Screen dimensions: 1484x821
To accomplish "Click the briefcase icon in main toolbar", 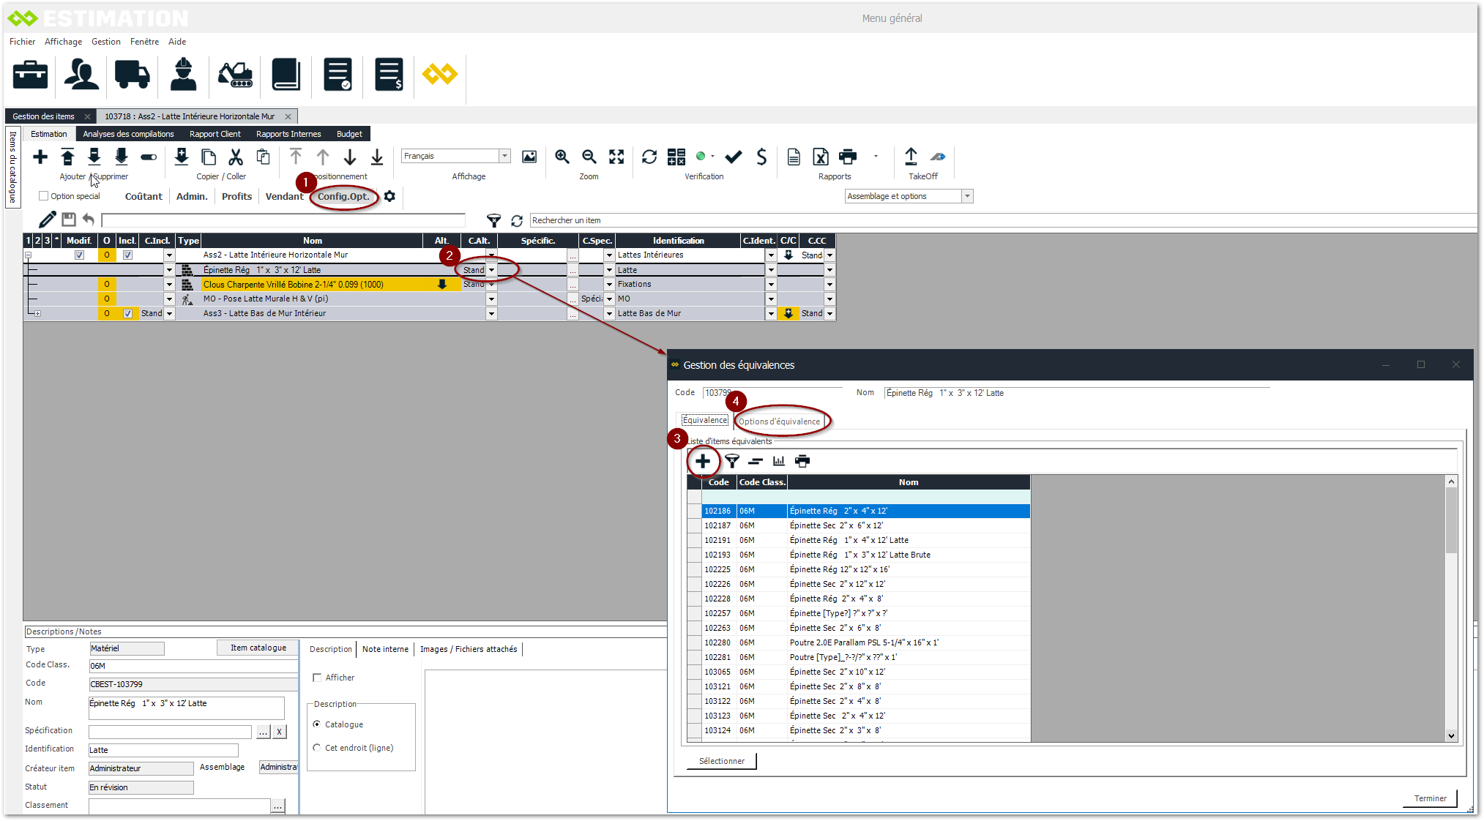I will (x=30, y=75).
